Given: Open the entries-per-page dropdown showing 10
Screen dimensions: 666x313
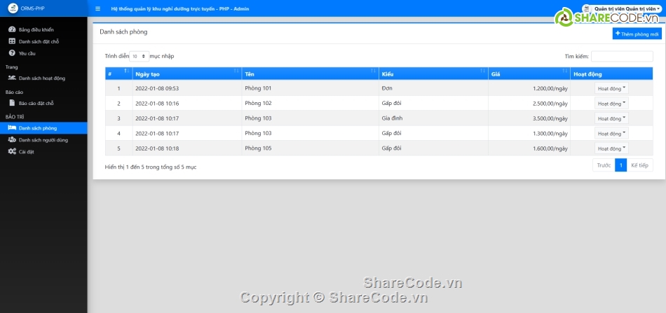Looking at the screenshot, I should coord(140,56).
